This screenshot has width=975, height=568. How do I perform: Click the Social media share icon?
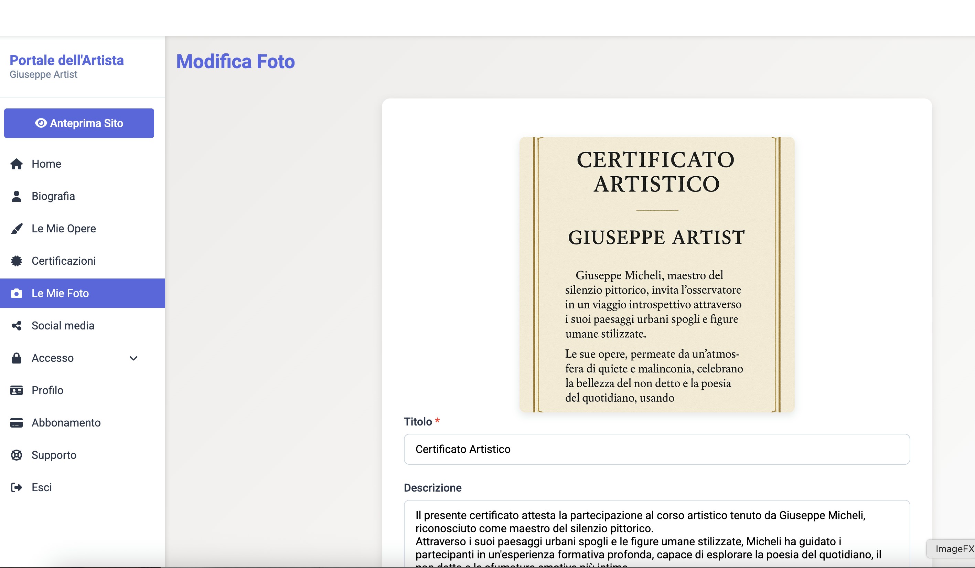point(16,326)
